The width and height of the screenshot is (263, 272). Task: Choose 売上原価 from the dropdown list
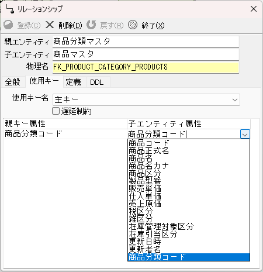click(x=189, y=204)
